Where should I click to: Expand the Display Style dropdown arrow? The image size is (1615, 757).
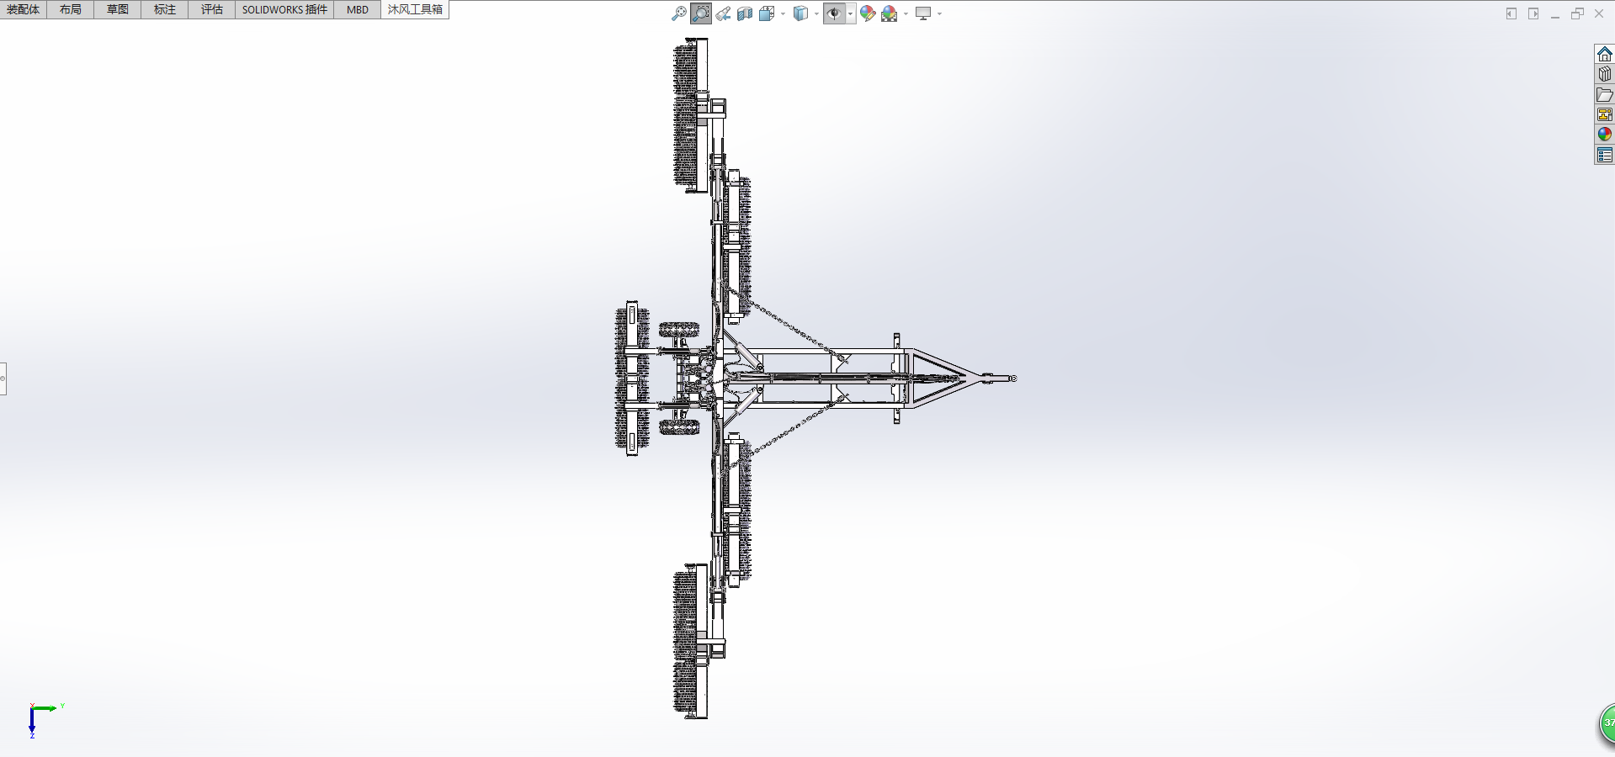pyautogui.click(x=816, y=13)
